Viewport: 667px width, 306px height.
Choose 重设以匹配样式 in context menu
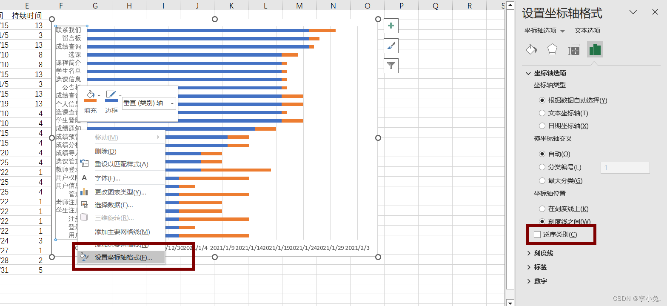[x=122, y=164]
